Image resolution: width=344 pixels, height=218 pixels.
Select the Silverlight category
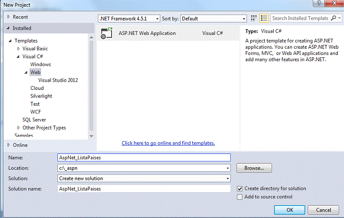[x=41, y=96]
